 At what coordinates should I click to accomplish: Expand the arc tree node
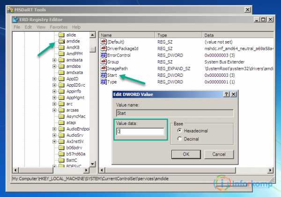tap(54, 104)
